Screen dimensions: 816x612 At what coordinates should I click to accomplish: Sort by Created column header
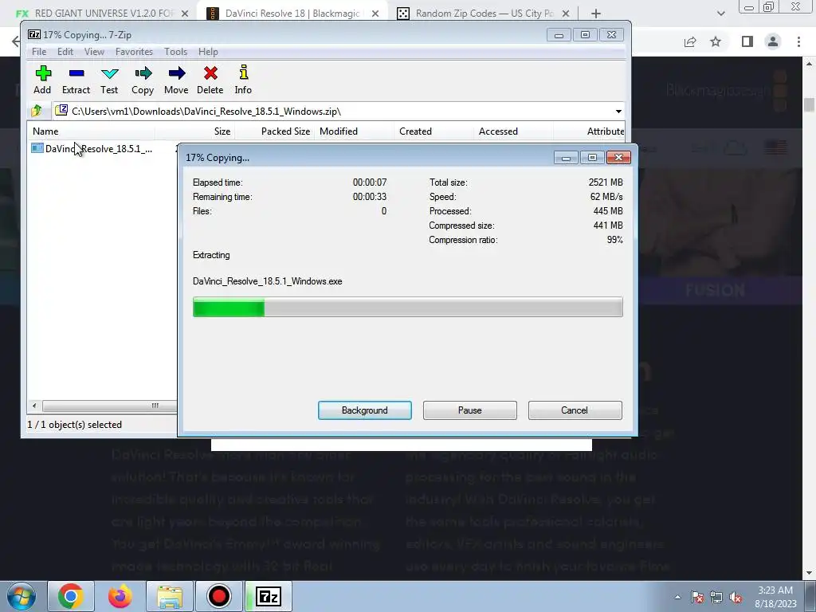[x=433, y=131]
